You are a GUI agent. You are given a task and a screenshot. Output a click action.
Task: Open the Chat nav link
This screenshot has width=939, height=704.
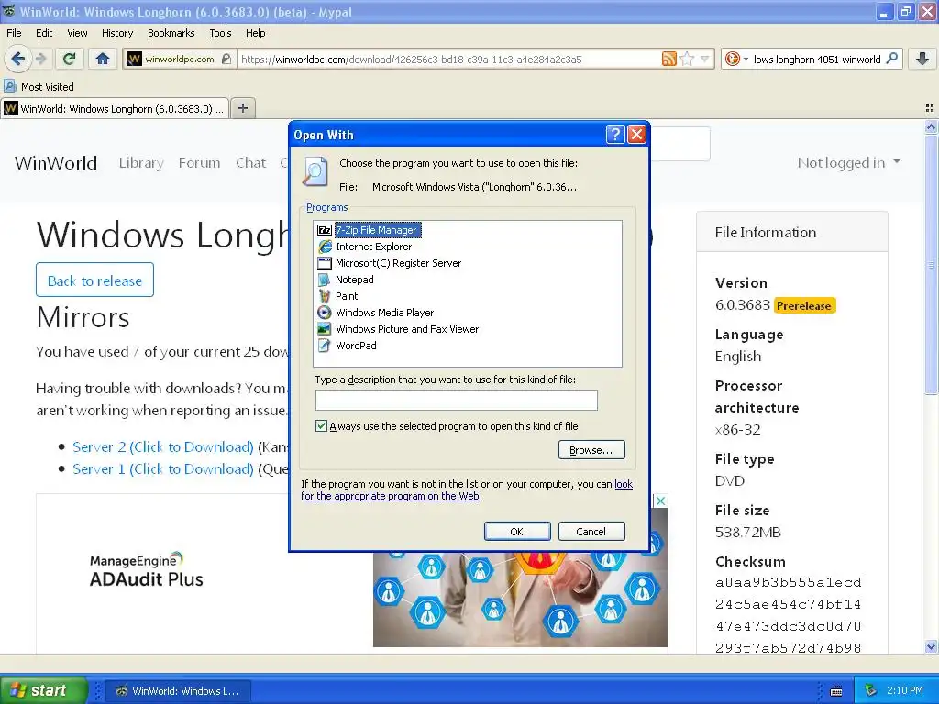[251, 163]
